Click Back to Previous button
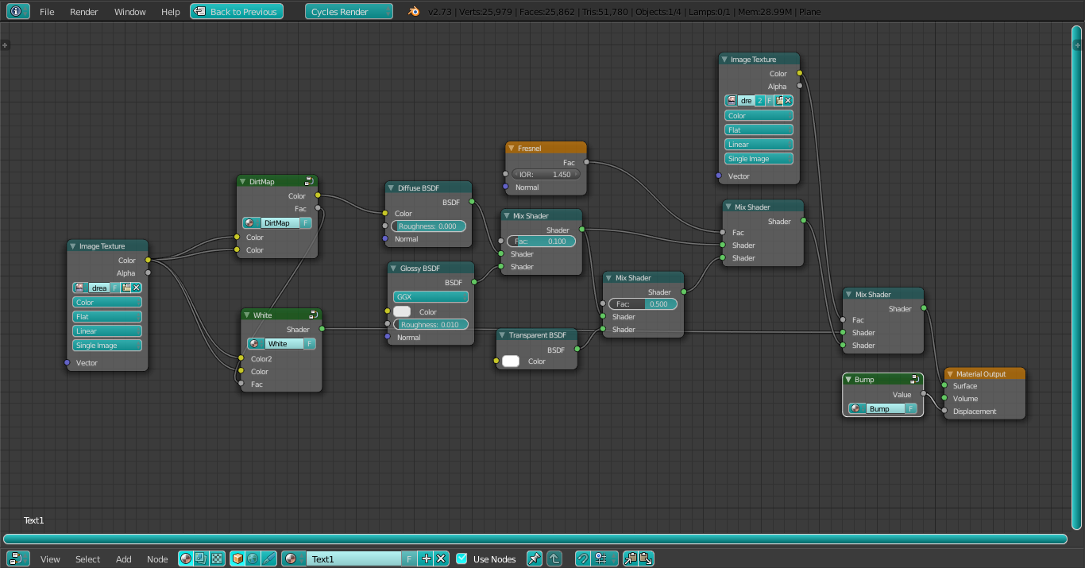Viewport: 1085px width, 568px height. (x=237, y=12)
